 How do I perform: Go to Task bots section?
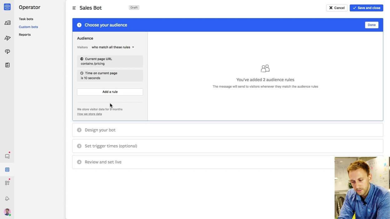point(26,19)
